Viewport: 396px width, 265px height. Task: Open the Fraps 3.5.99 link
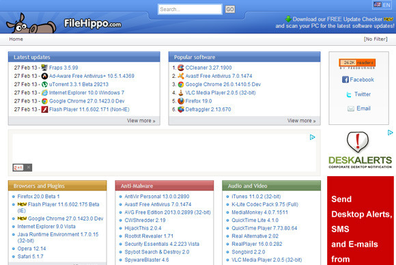(x=63, y=68)
